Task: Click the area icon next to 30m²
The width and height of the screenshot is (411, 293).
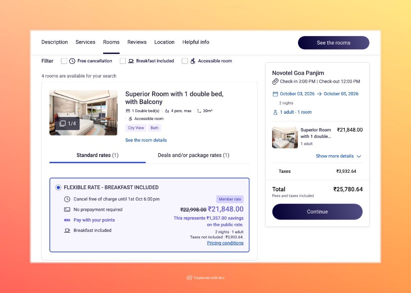Action: pos(199,111)
